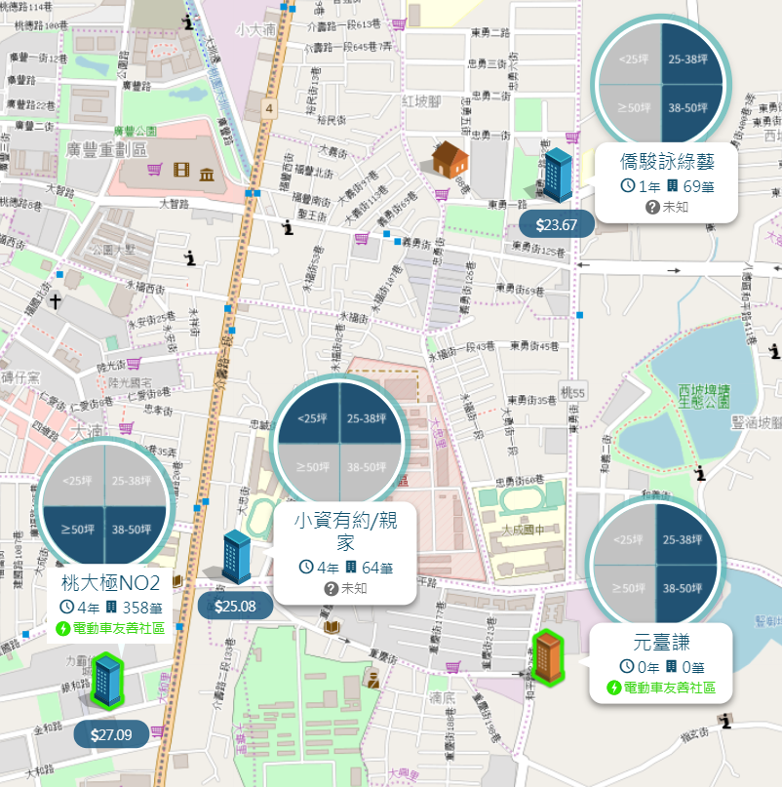Viewport: 782px width, 787px height.
Task: Select 38-50坪 segment in 元臺謙 chart
Action: [686, 593]
